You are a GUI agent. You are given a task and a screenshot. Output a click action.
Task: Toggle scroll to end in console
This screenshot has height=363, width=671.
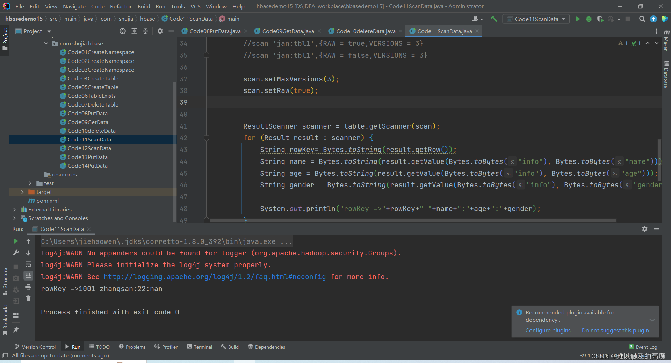pos(28,276)
